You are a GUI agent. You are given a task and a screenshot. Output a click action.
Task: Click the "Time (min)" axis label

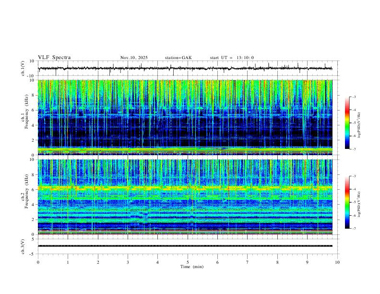(192, 267)
